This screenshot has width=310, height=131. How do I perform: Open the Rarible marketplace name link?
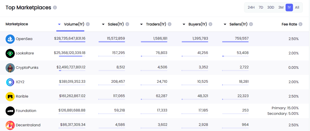coord(22,96)
